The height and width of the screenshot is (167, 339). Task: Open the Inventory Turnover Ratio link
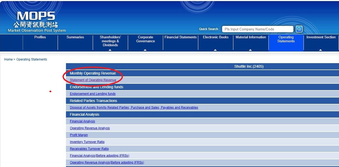pos(87,142)
